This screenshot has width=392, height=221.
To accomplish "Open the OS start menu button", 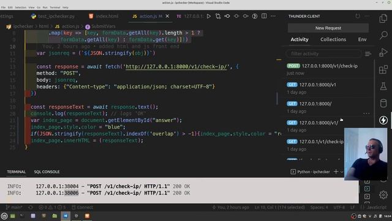I will pyautogui.click(x=4, y=215).
